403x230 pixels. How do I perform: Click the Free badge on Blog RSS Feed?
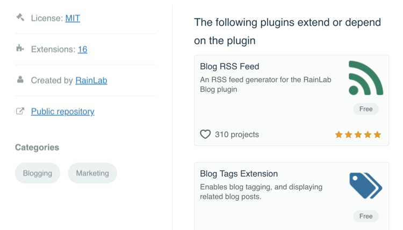coord(366,109)
